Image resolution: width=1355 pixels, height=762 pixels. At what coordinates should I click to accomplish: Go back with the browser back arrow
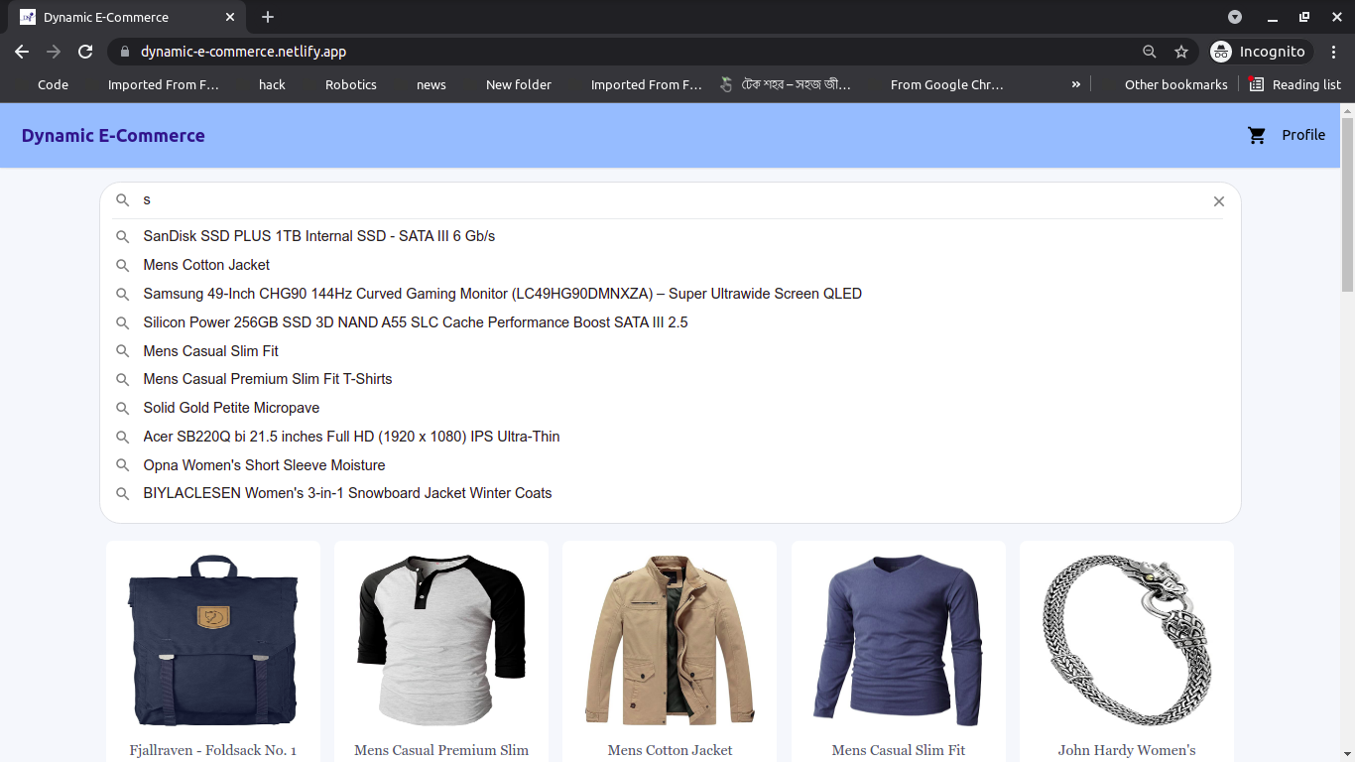[22, 52]
